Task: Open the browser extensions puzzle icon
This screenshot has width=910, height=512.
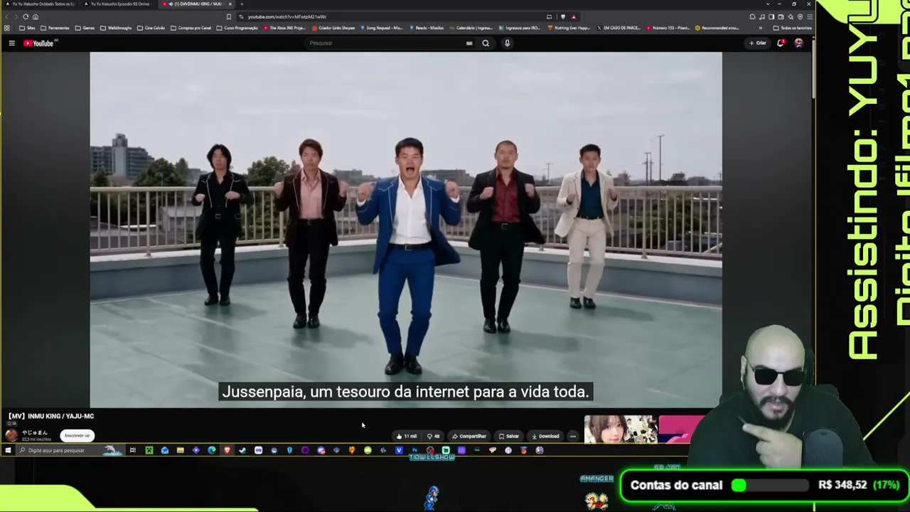Action: [x=752, y=17]
